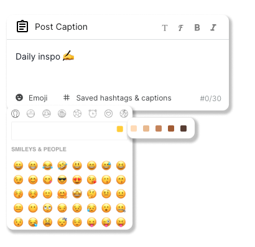The image size is (255, 247).
Task: Switch to Smileys & People emoji tab
Action: (x=16, y=114)
